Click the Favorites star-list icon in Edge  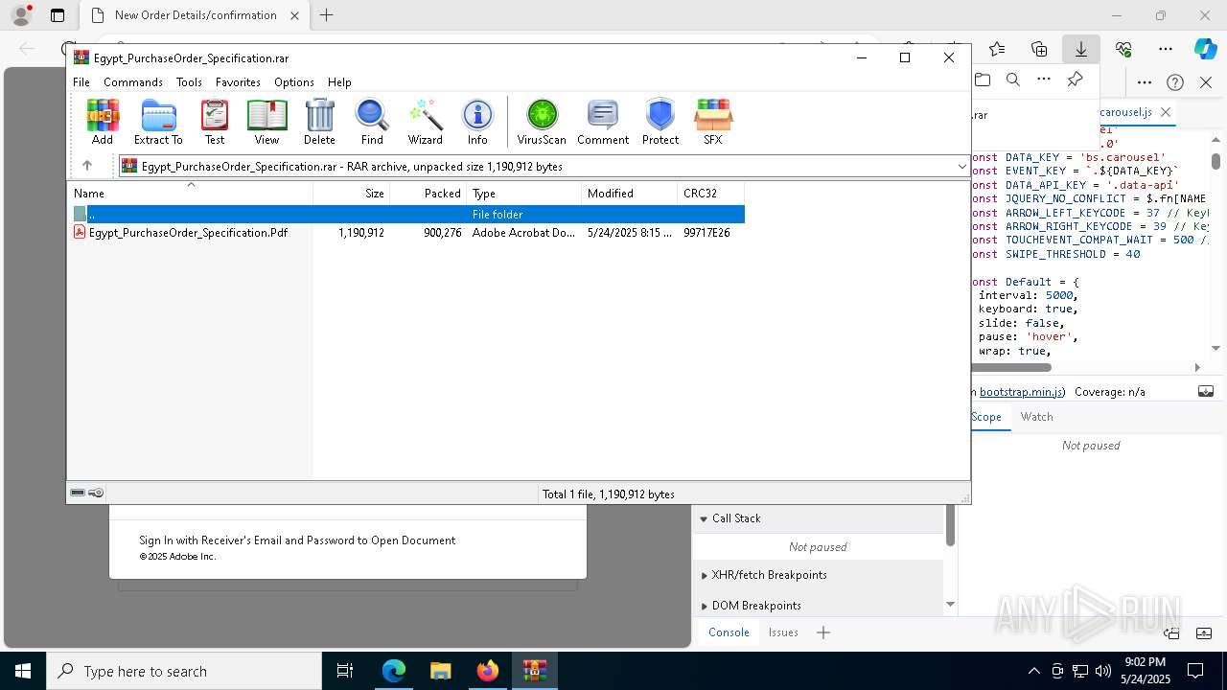997,49
